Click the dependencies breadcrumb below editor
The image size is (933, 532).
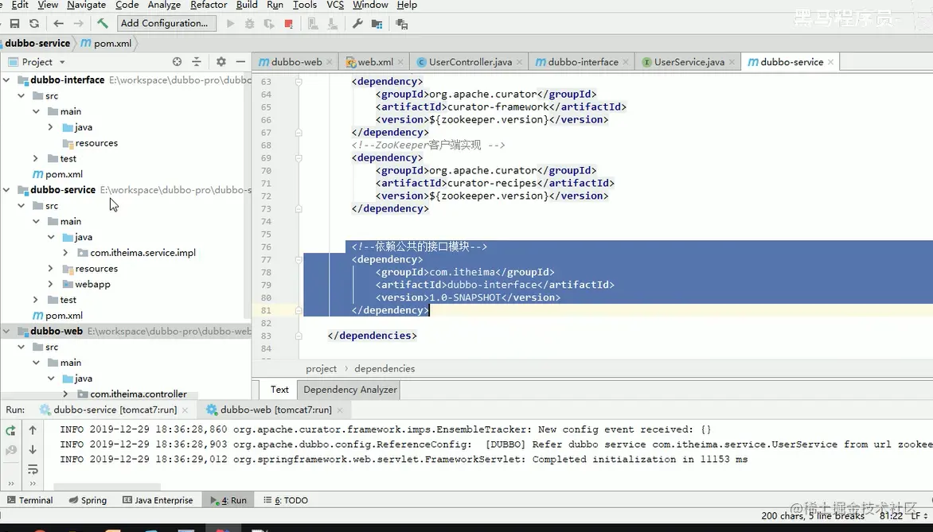pos(385,368)
